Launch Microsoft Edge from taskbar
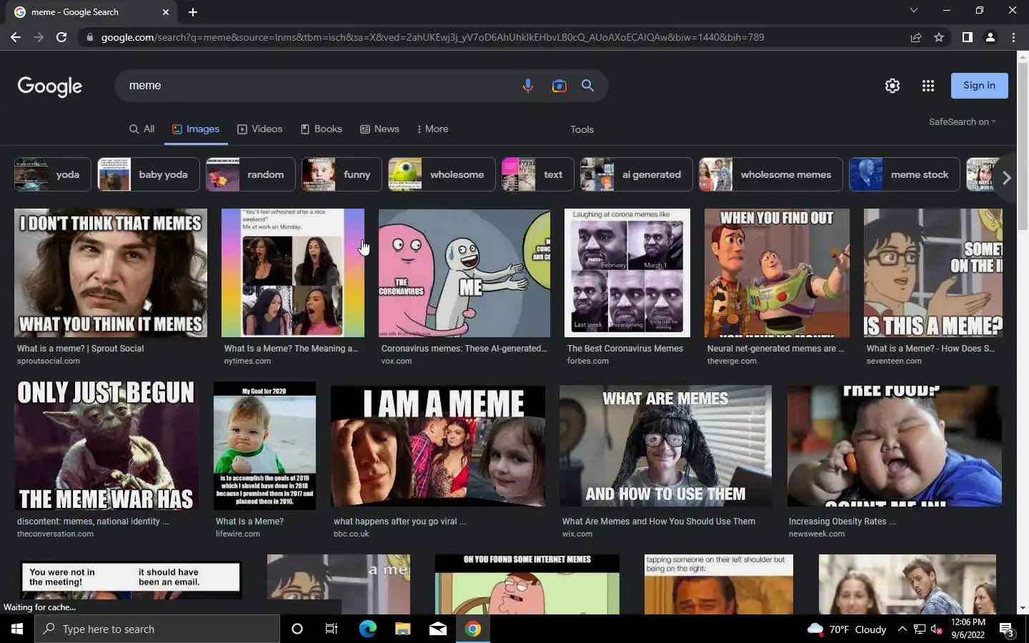The width and height of the screenshot is (1029, 643). pos(367,629)
